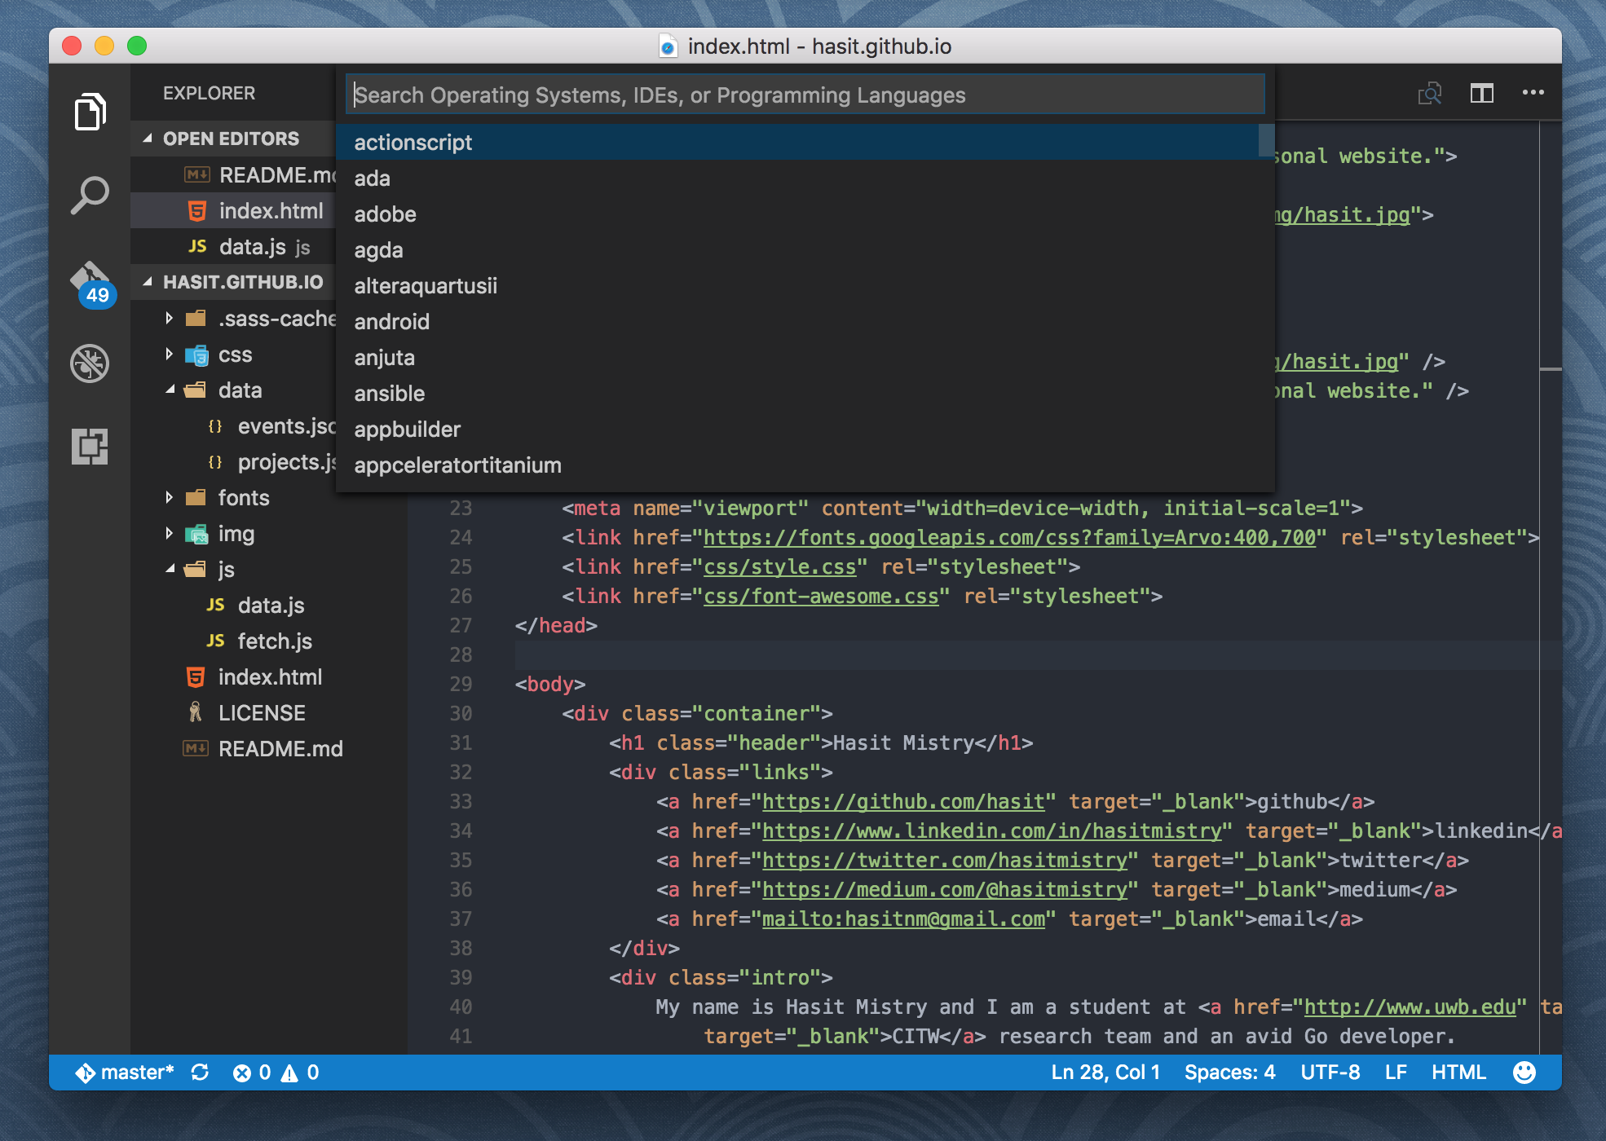Open the Explorer files icon
Image resolution: width=1606 pixels, height=1141 pixels.
(90, 112)
